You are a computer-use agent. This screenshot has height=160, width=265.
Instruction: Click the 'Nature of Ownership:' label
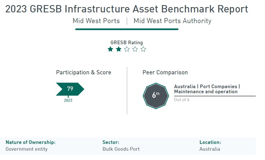pyautogui.click(x=31, y=142)
